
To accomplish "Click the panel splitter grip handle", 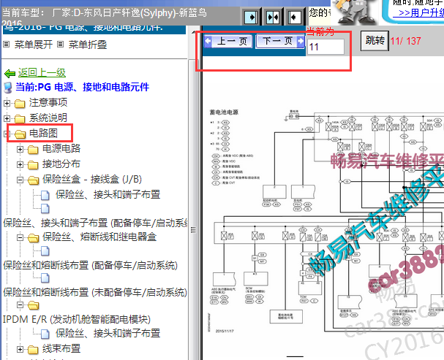I will pyautogui.click(x=193, y=229).
